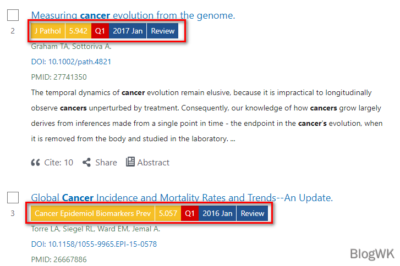Image resolution: width=400 pixels, height=266 pixels.
Task: Select the checkbox for result 3
Action: click(13, 198)
